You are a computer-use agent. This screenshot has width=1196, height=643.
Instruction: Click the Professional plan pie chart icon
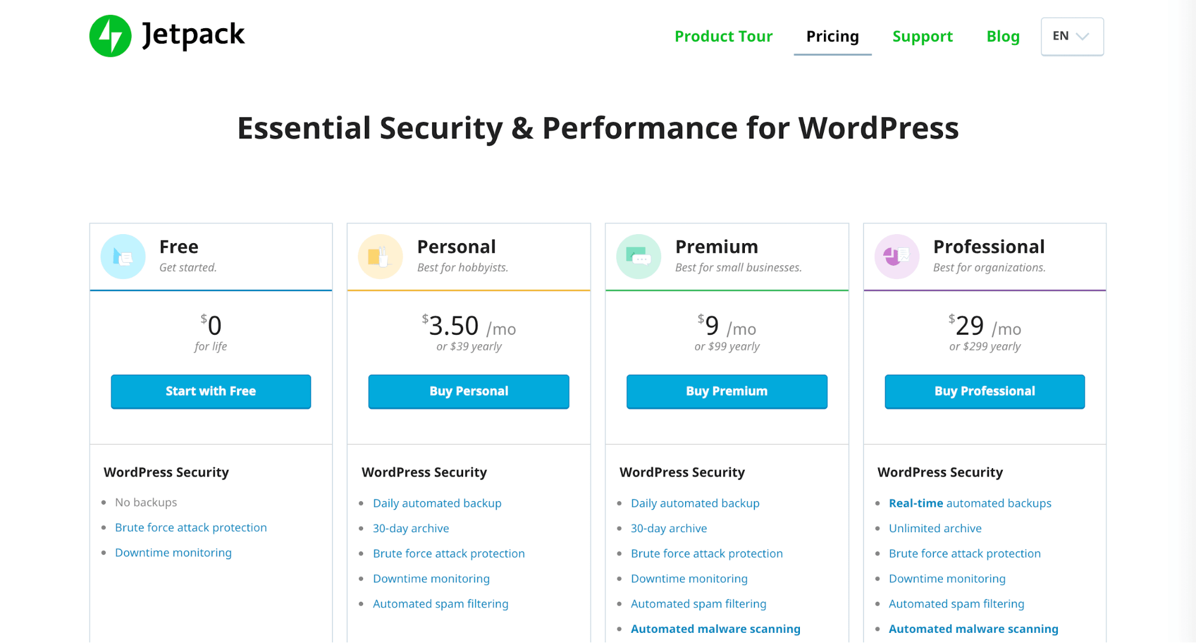[x=897, y=256]
